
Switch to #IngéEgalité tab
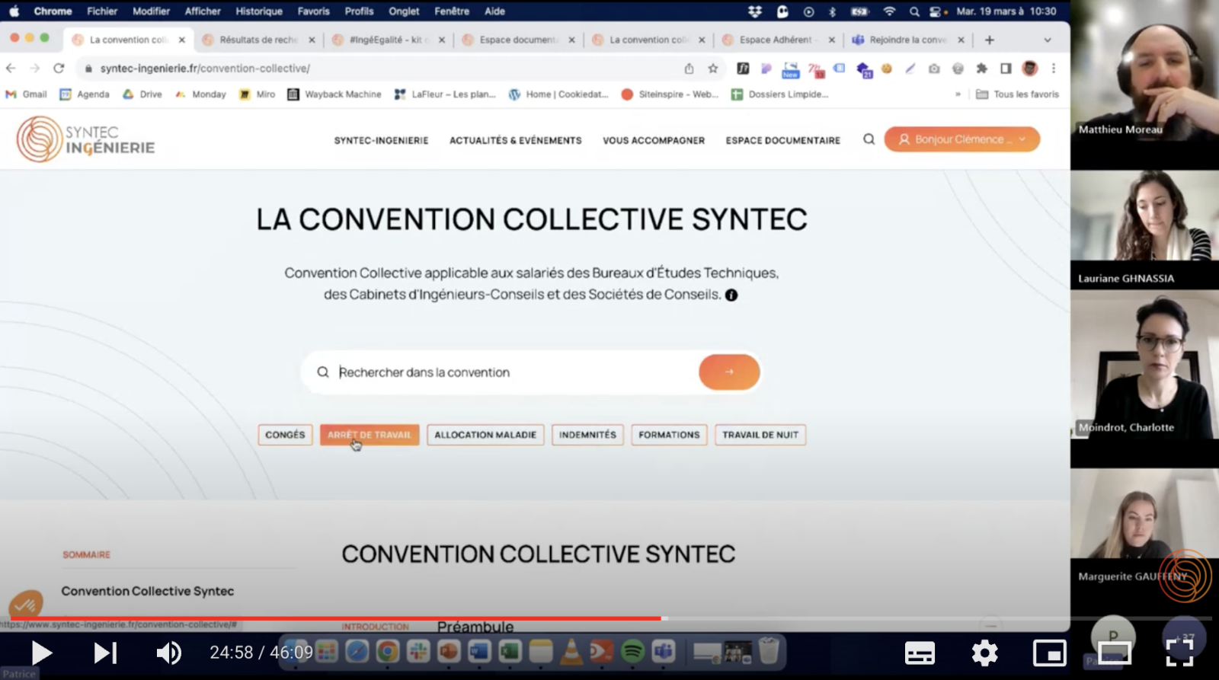pos(389,40)
